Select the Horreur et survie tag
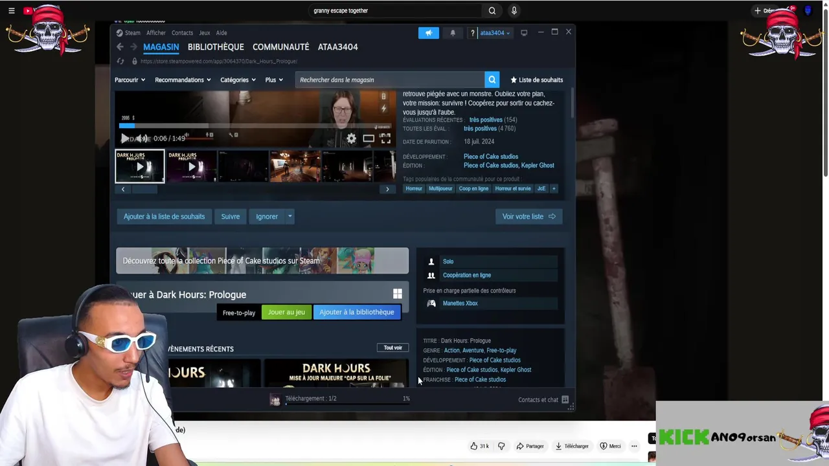The width and height of the screenshot is (829, 466). coord(513,188)
